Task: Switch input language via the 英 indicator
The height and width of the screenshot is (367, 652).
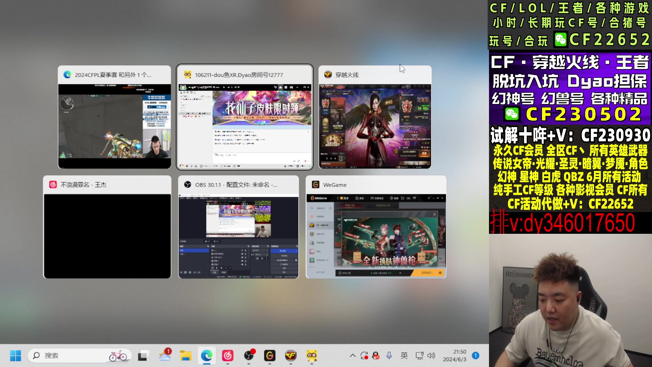Action: [x=404, y=356]
